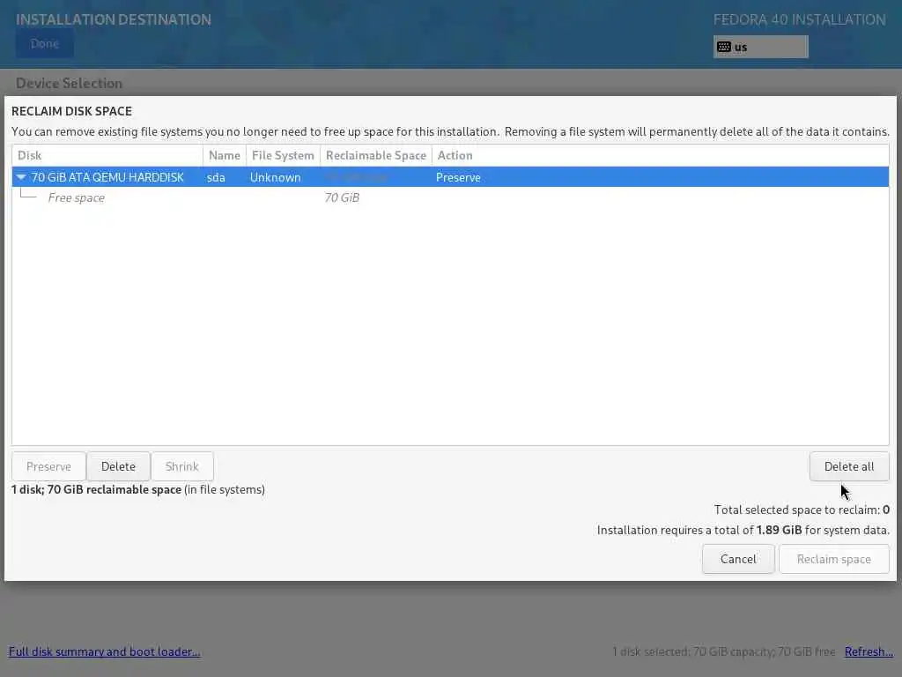Click the Reclaim space button
Viewport: 902px width, 677px height.
833,559
